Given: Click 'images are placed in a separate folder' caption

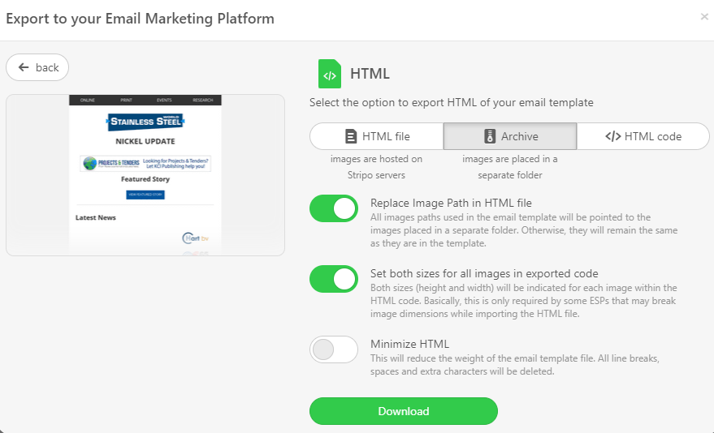Looking at the screenshot, I should 510,167.
